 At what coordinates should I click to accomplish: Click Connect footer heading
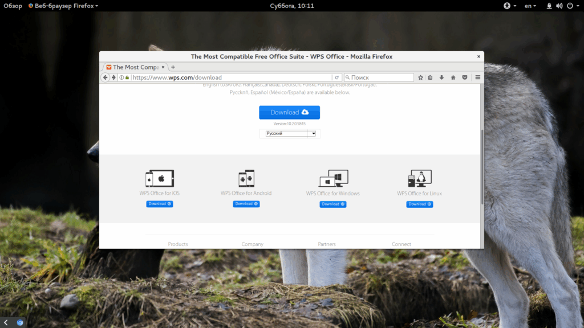[x=401, y=244]
